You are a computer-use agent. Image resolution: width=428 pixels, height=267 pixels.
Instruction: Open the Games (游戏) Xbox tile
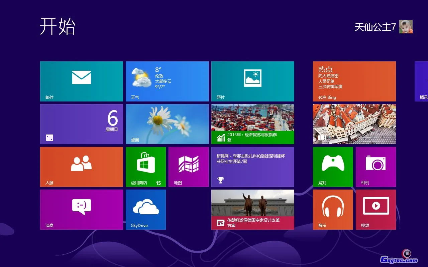[x=333, y=167]
